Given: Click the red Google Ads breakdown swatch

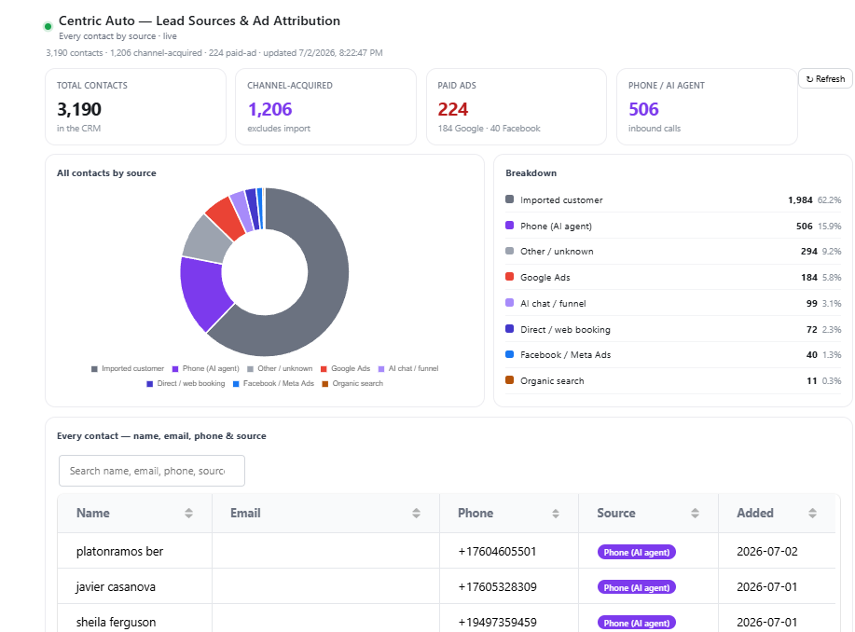Looking at the screenshot, I should pyautogui.click(x=509, y=277).
